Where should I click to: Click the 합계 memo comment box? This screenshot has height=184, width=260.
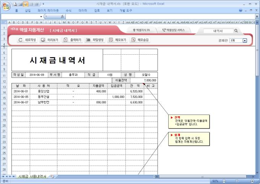(189, 139)
